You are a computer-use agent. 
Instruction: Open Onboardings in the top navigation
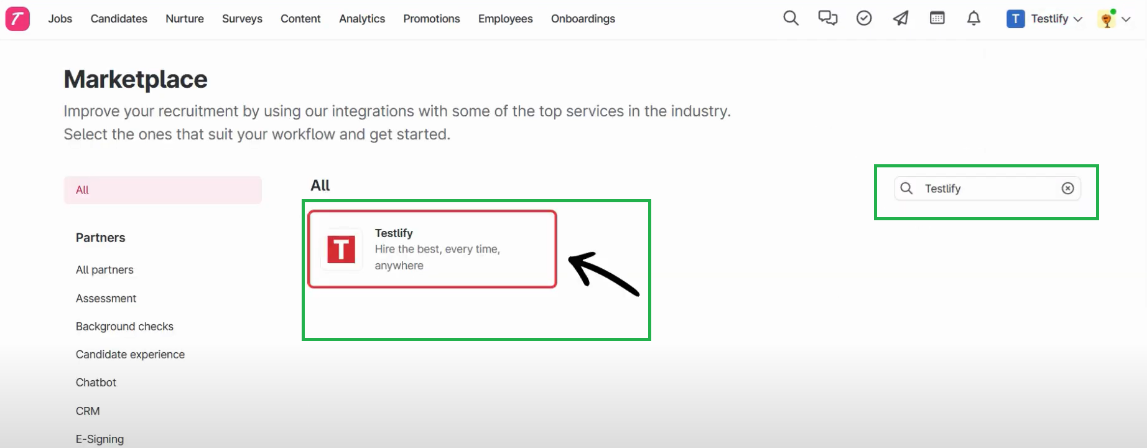coord(583,19)
